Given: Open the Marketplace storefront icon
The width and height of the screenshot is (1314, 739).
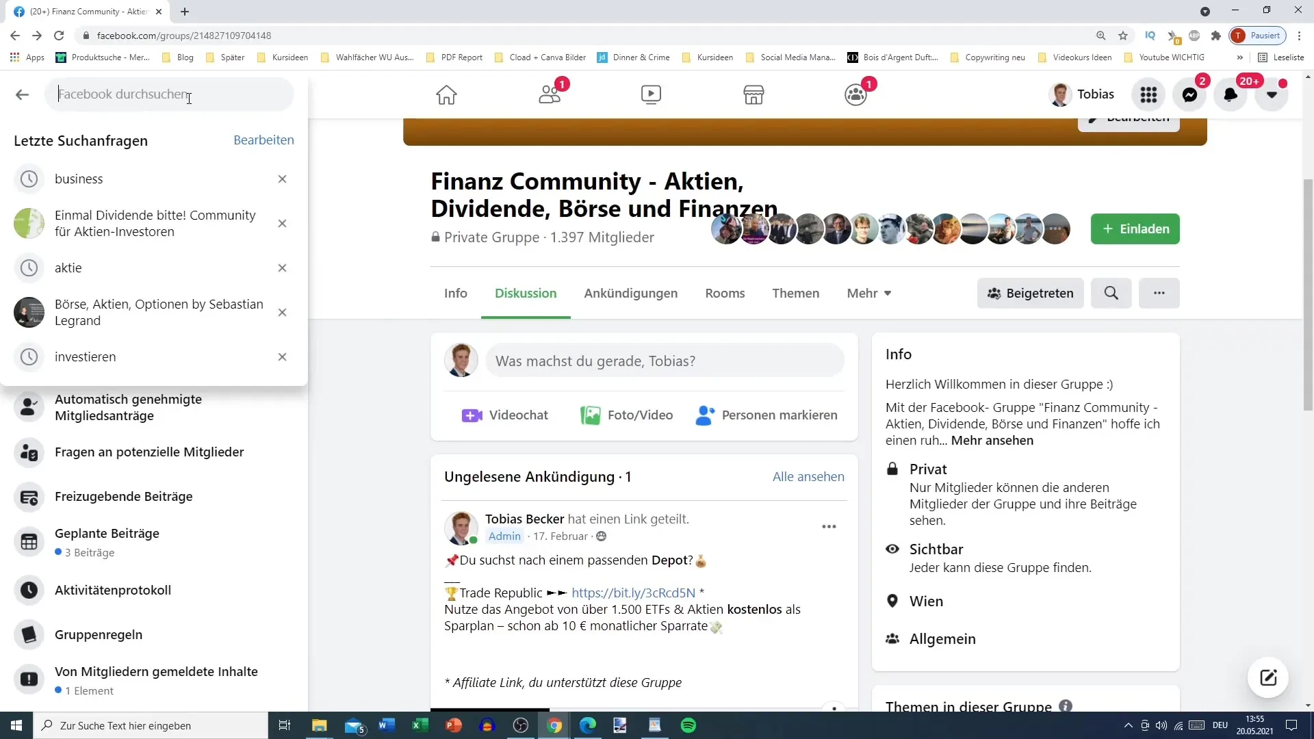Looking at the screenshot, I should (753, 94).
